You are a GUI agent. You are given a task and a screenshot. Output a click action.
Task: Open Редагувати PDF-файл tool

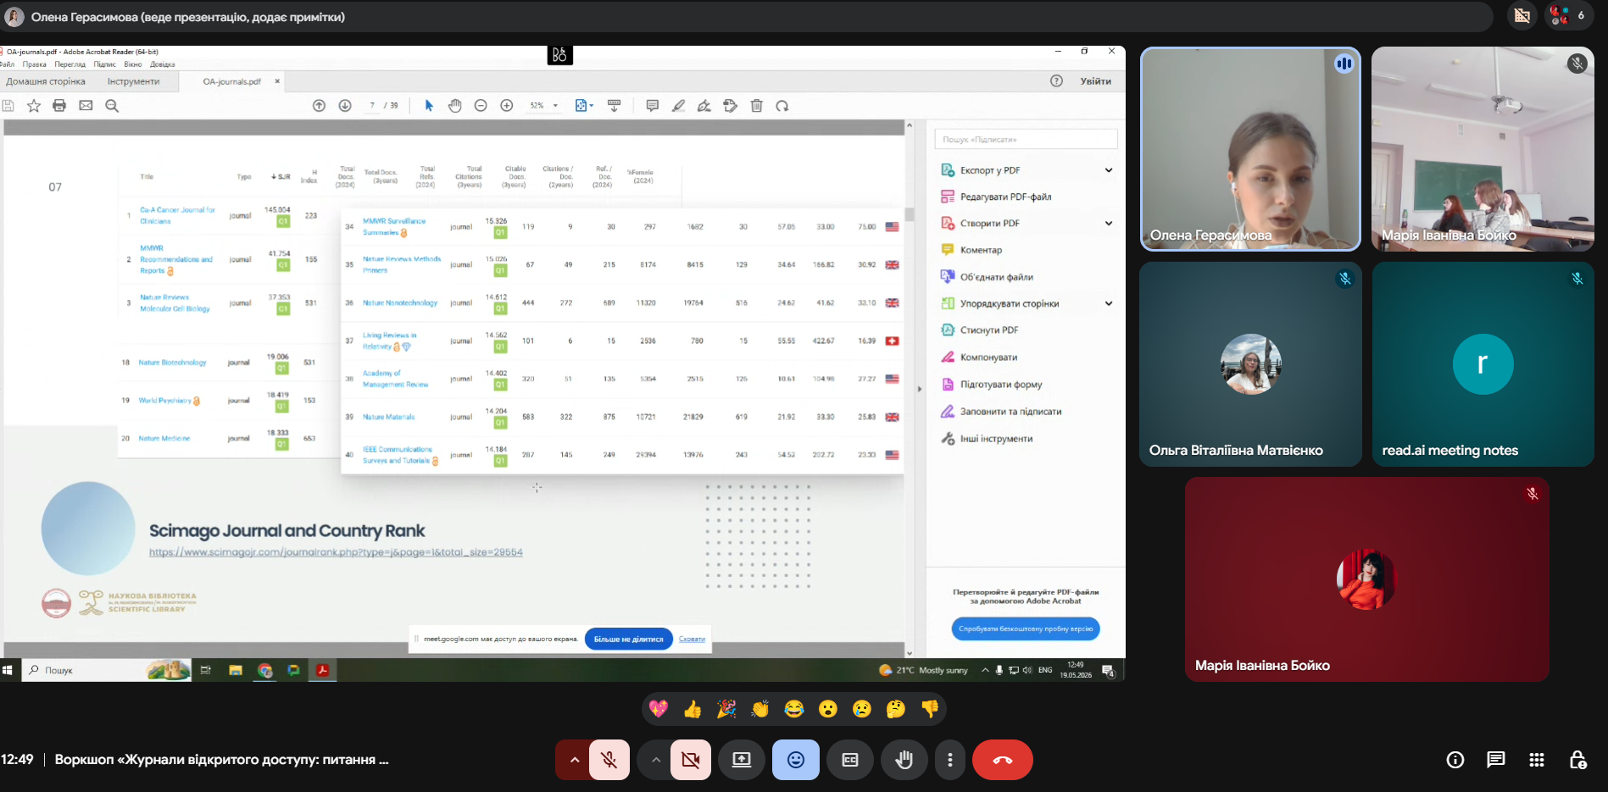click(x=1006, y=197)
